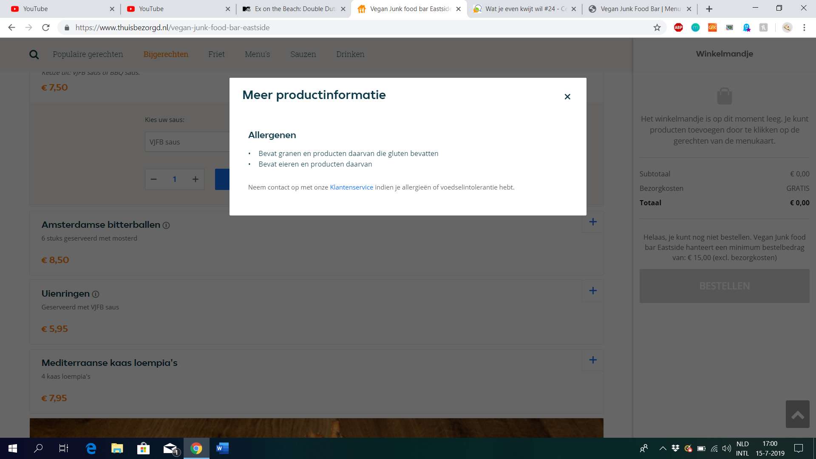Open the Drinken category

pyautogui.click(x=350, y=54)
